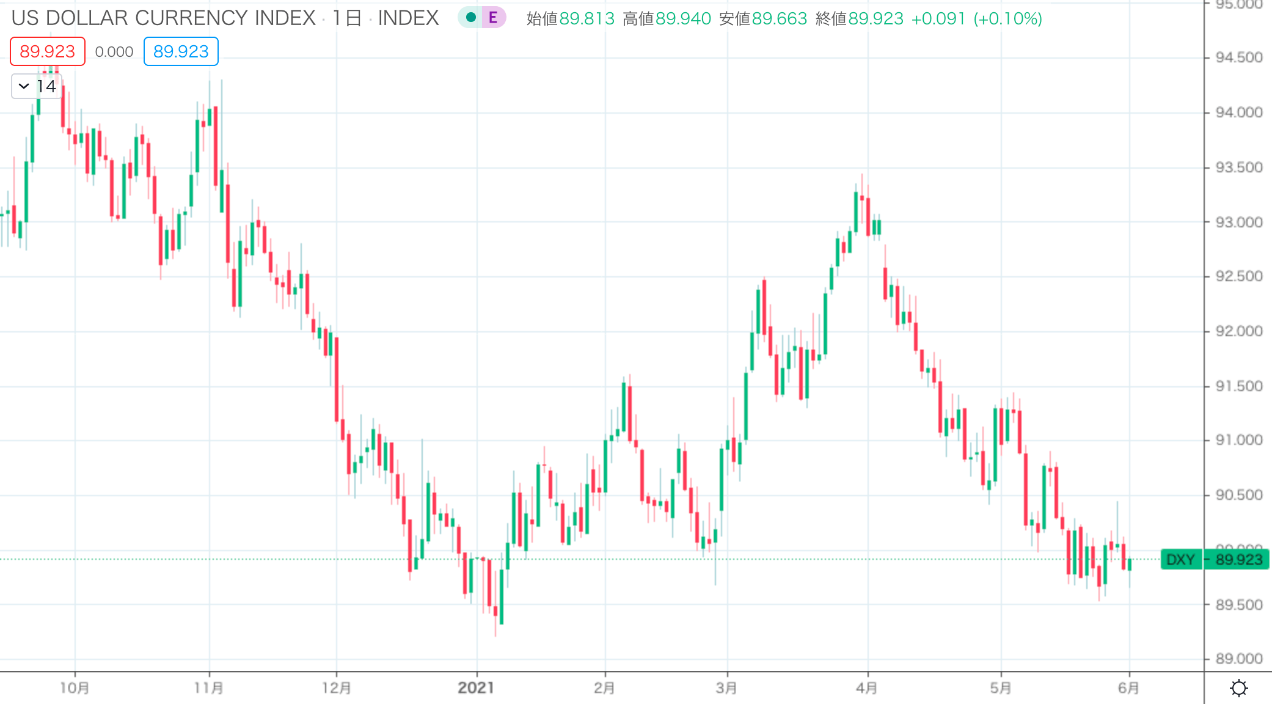Click the 89.500 price axis label

(x=1239, y=605)
